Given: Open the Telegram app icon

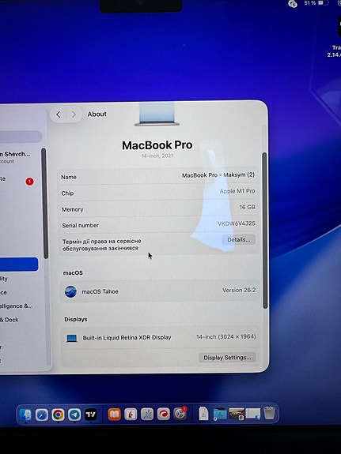Looking at the screenshot, I should (74, 415).
